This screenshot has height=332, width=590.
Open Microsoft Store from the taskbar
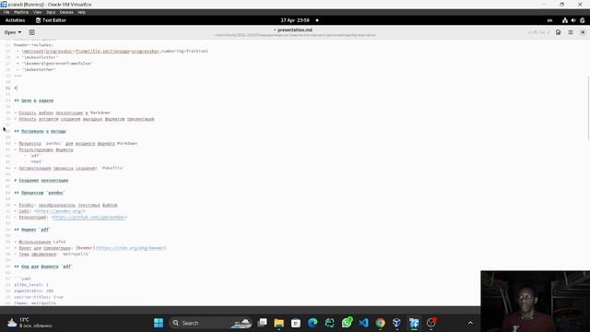pyautogui.click(x=296, y=323)
